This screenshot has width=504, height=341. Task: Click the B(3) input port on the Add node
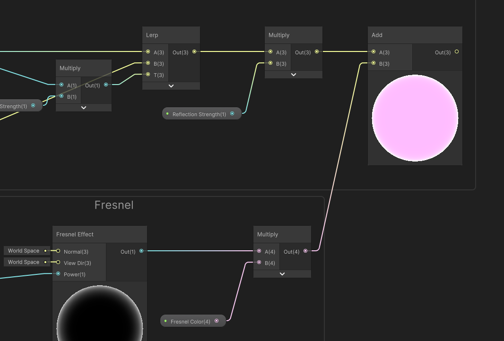point(374,63)
